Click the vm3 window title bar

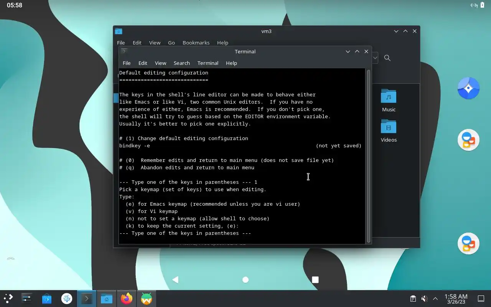click(x=266, y=31)
